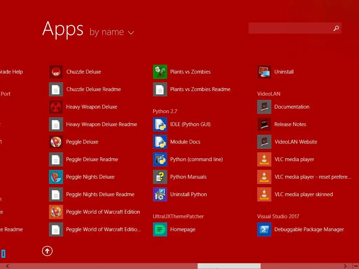Screen dimensions: 359x269
Task: Click the 'Heavy Weapon Deluxe' text label
Action: pyautogui.click(x=92, y=107)
